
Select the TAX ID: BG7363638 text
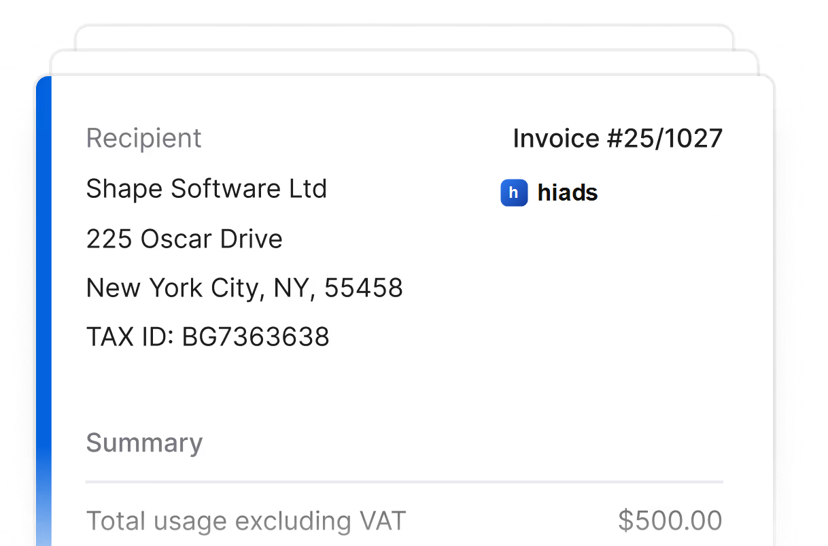208,337
